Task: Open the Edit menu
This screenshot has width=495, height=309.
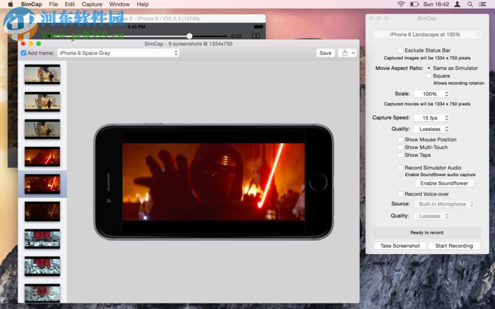Action: [x=70, y=4]
